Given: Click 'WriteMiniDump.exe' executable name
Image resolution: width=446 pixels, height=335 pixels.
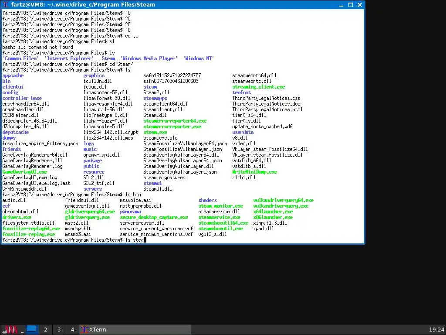Looking at the screenshot, I should point(254,172).
